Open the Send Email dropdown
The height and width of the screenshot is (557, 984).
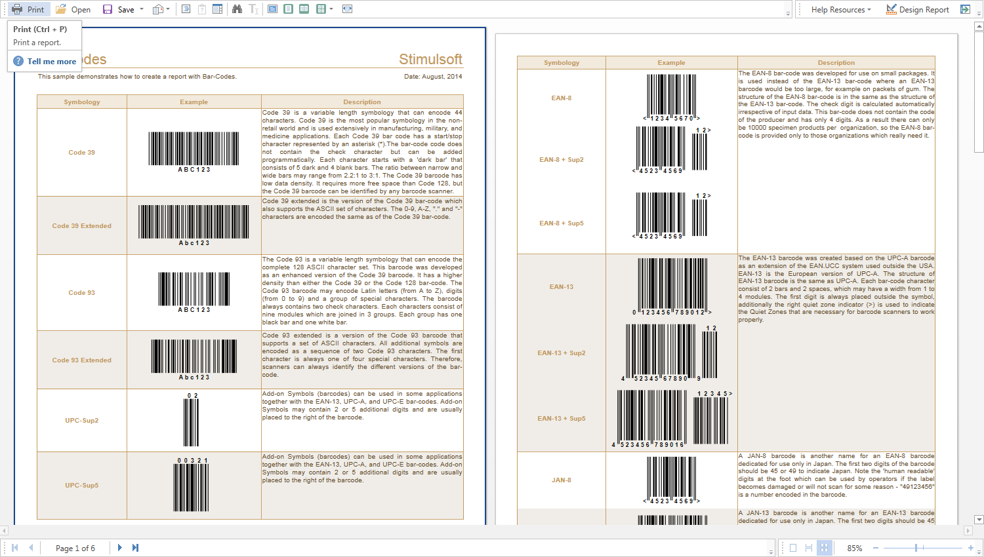click(x=161, y=9)
